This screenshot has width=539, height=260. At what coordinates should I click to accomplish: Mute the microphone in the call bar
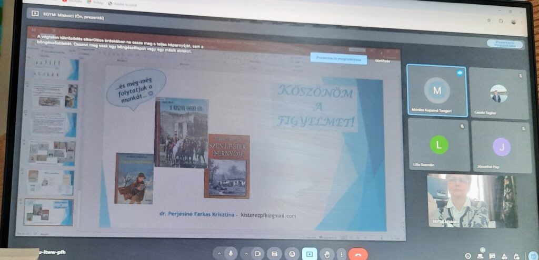[x=230, y=253]
